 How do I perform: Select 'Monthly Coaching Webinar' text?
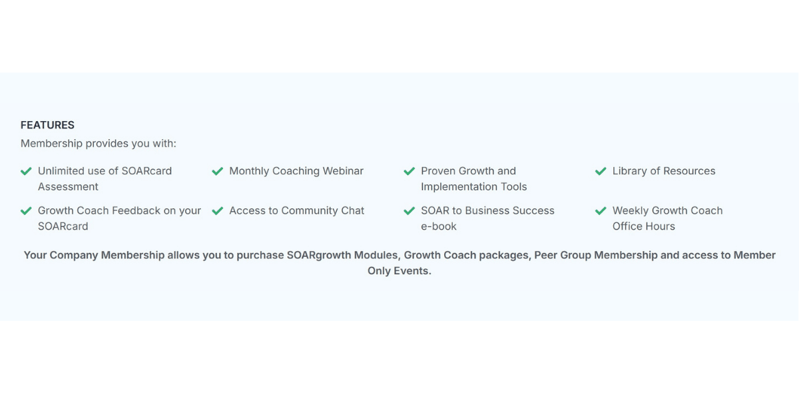(x=296, y=171)
